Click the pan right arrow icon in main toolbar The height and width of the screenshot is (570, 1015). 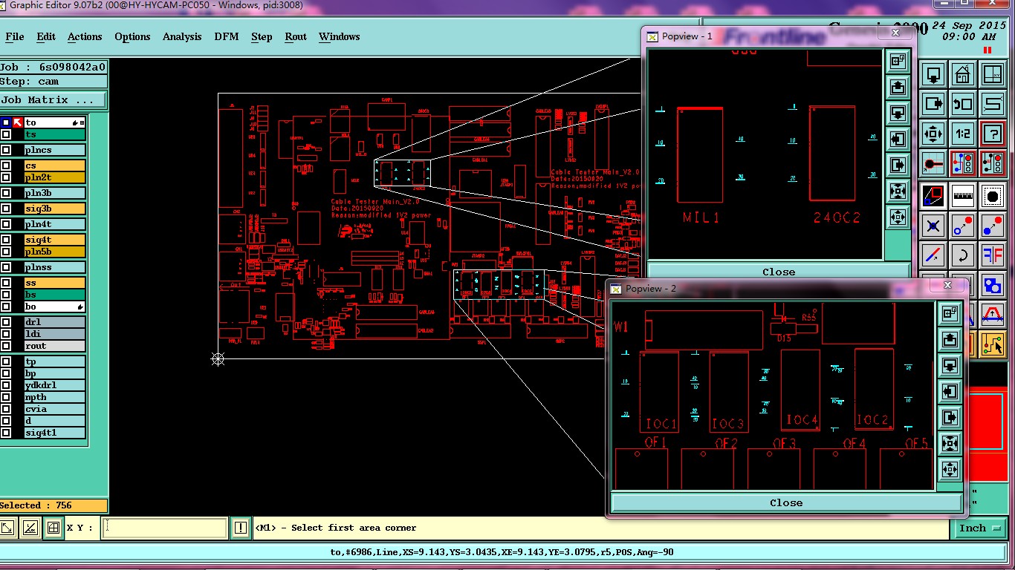coord(933,104)
